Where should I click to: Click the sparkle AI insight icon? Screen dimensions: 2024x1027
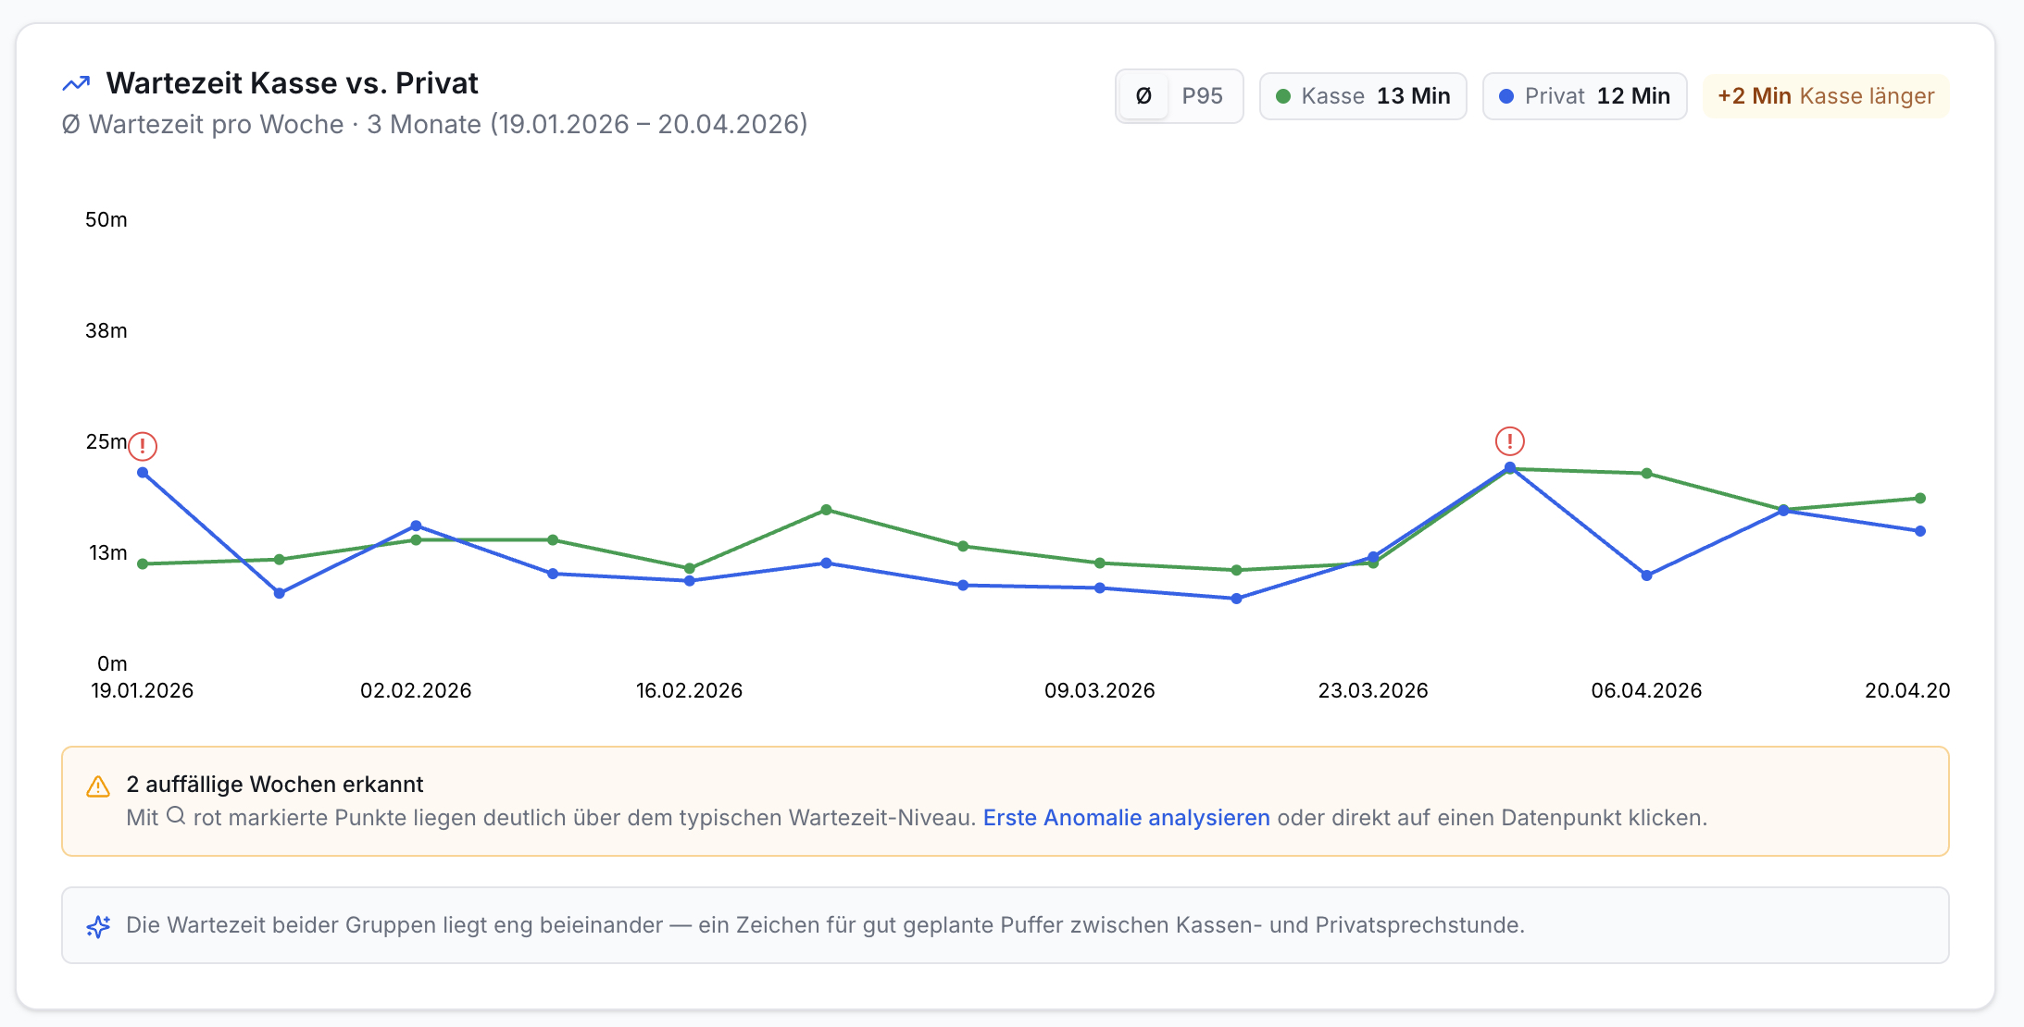98,926
